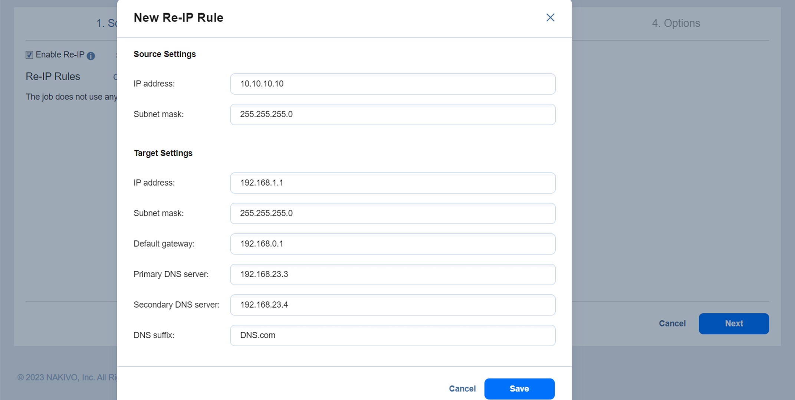Close the New Re-IP Rule dialog
This screenshot has height=400, width=795.
click(550, 17)
